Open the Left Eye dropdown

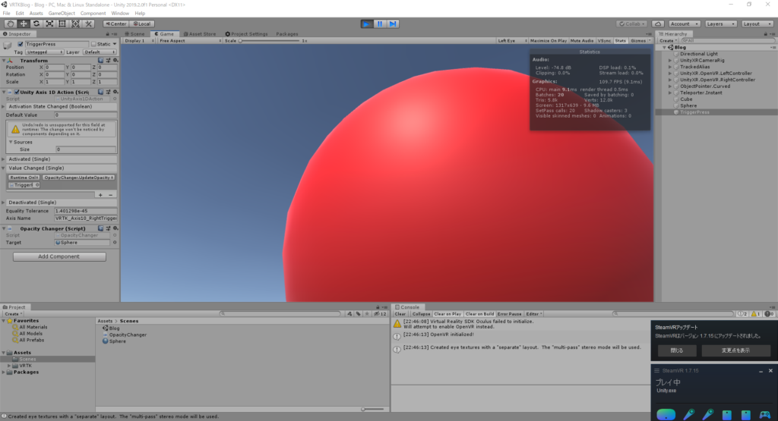512,41
